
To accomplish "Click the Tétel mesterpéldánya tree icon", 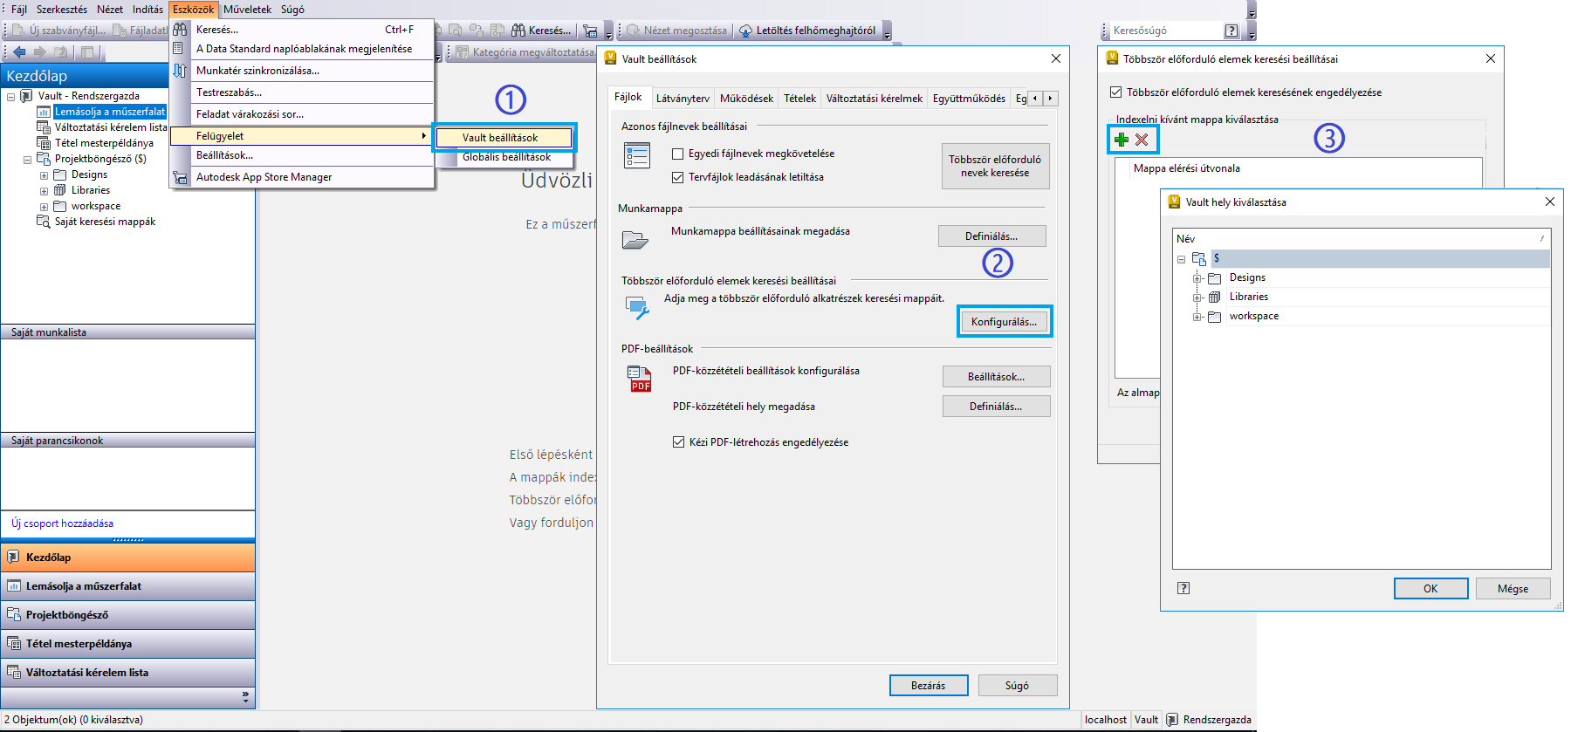I will [44, 143].
